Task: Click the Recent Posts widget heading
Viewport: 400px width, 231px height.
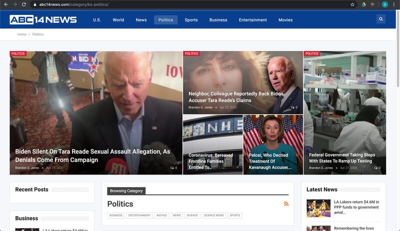Action: (x=31, y=189)
